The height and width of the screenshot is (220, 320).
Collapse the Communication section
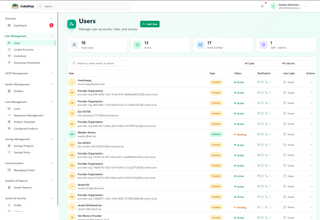[52, 163]
